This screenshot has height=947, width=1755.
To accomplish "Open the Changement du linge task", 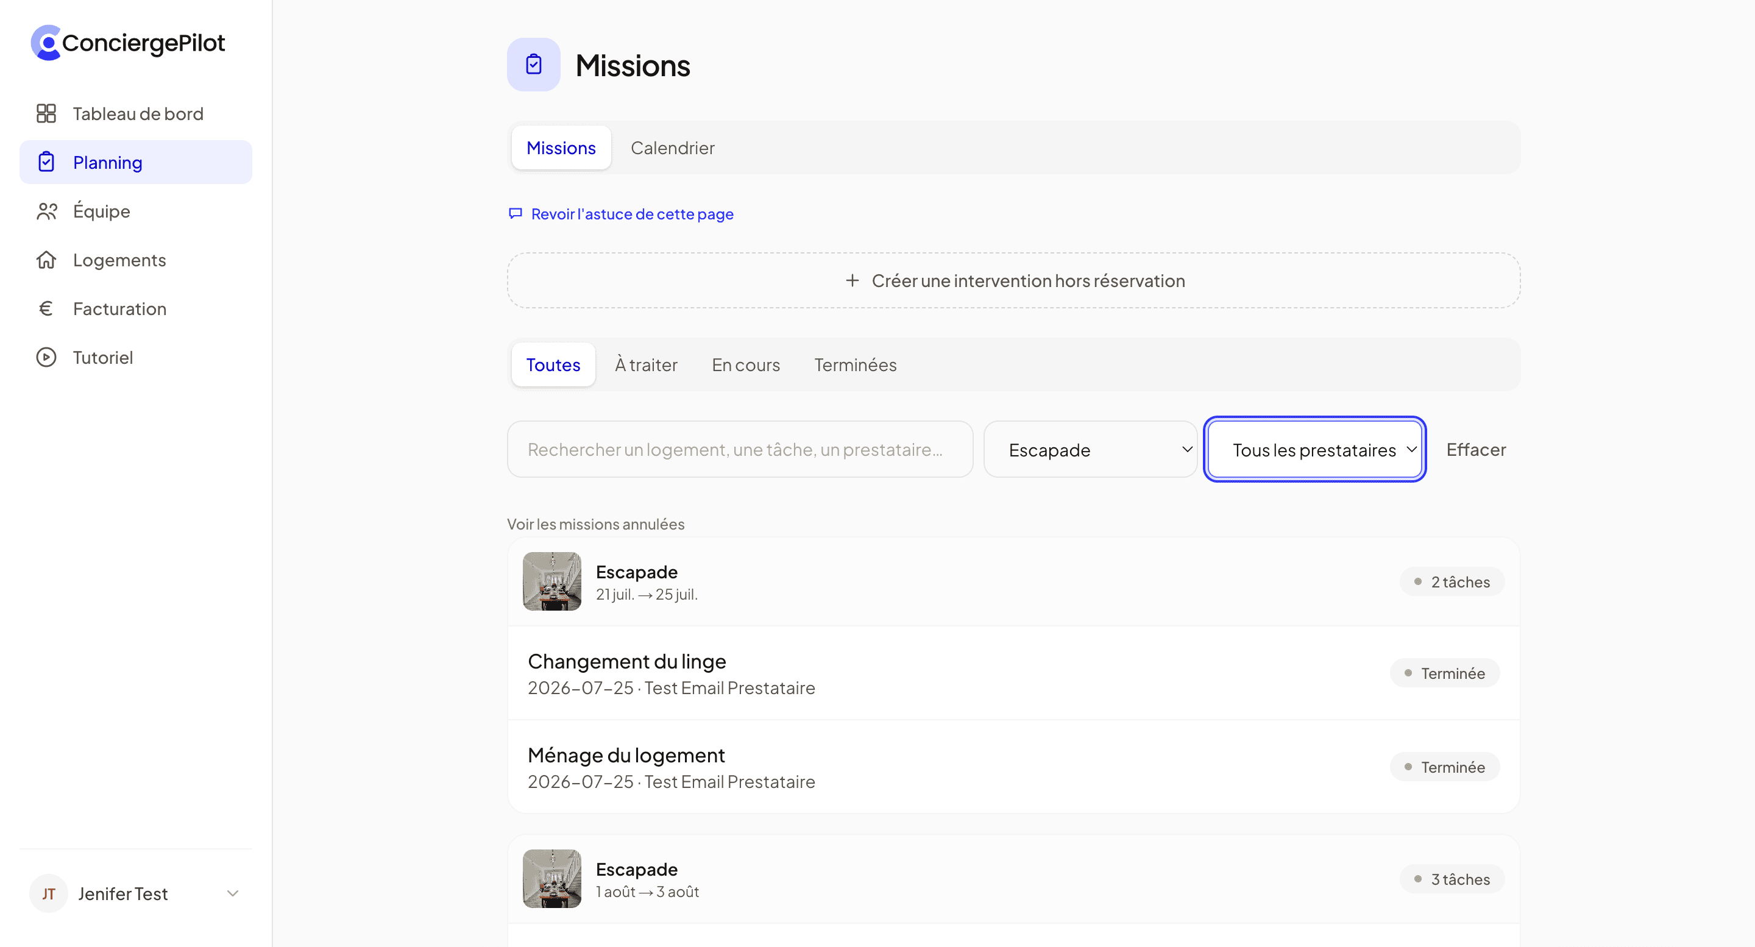I will tap(1013, 673).
